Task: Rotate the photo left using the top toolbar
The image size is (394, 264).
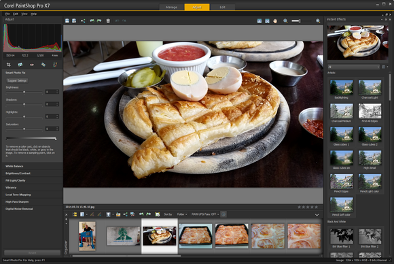Action: click(92, 21)
